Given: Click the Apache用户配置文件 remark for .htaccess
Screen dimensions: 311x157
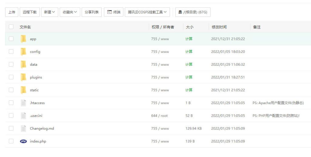Looking at the screenshot, I should coord(278,103).
